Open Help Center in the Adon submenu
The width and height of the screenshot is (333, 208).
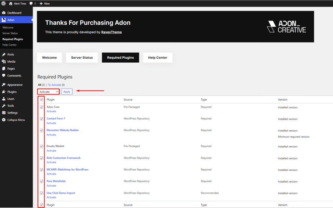[x=9, y=45]
